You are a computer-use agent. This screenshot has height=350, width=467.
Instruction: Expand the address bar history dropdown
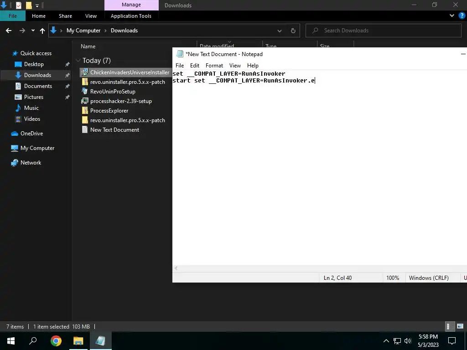(280, 31)
